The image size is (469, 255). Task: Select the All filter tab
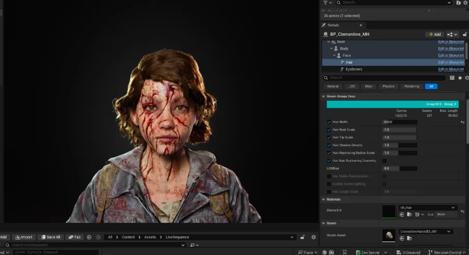tap(431, 87)
